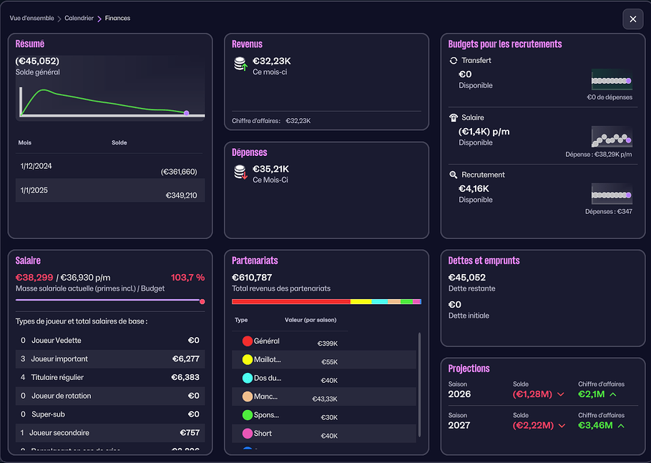Click the €610,787 partnerships total
This screenshot has height=463, width=651.
tap(252, 278)
